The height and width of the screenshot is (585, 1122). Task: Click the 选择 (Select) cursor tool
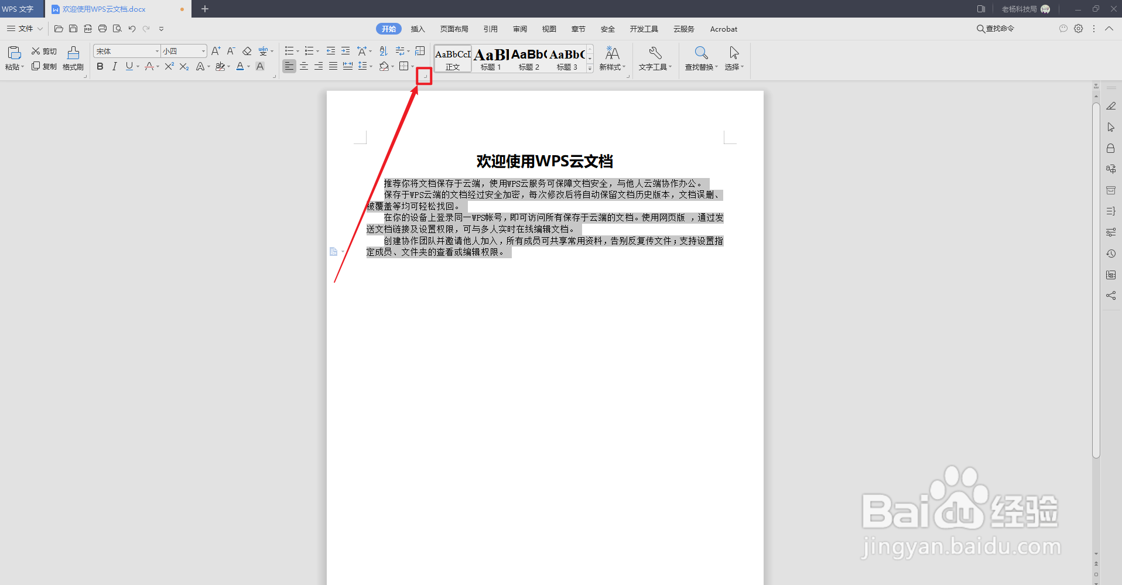(734, 59)
